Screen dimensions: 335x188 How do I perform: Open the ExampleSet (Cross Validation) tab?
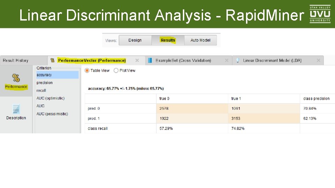189,60
